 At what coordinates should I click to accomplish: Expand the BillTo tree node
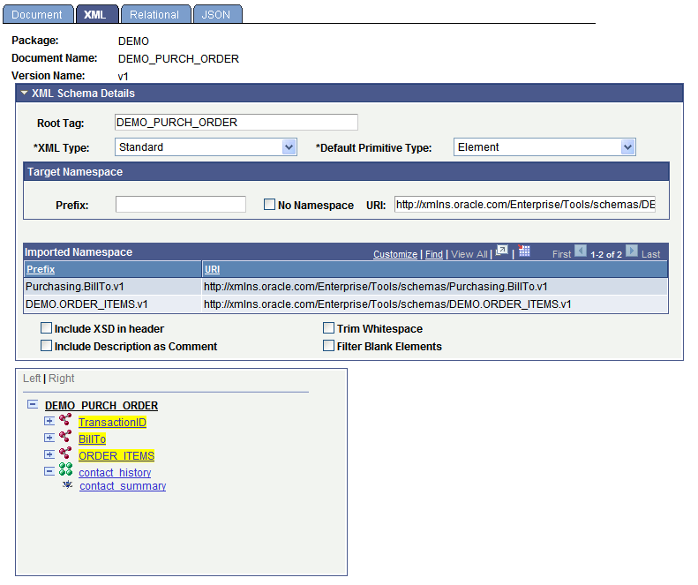(49, 438)
